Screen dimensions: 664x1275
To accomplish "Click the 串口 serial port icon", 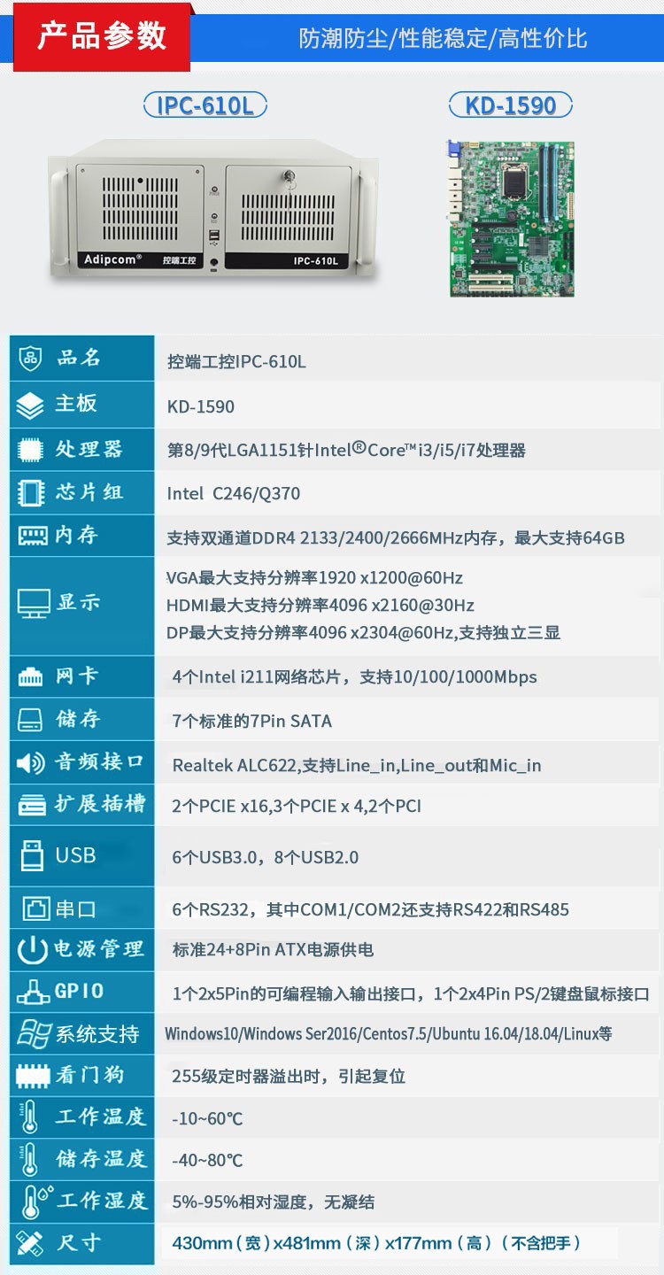I will [x=35, y=909].
